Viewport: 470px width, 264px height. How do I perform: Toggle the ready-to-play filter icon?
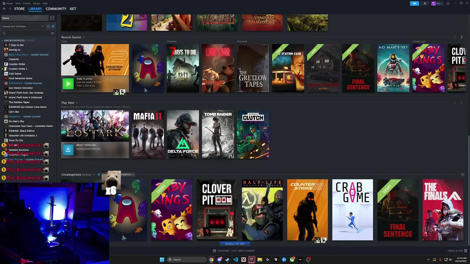tap(53, 26)
